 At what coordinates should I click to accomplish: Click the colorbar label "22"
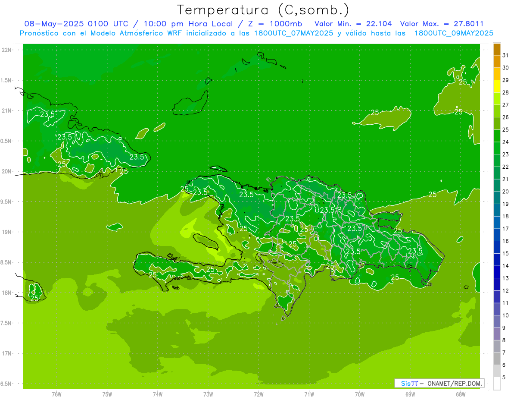click(506, 167)
